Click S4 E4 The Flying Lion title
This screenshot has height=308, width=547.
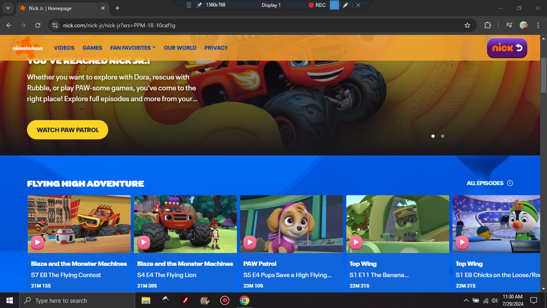pyautogui.click(x=167, y=275)
